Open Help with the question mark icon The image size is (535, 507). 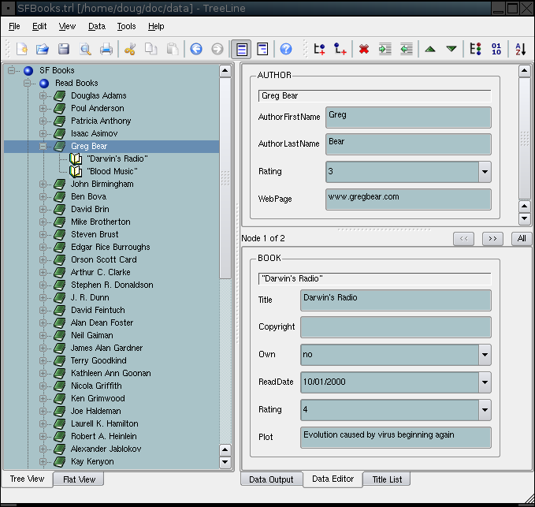coord(286,49)
